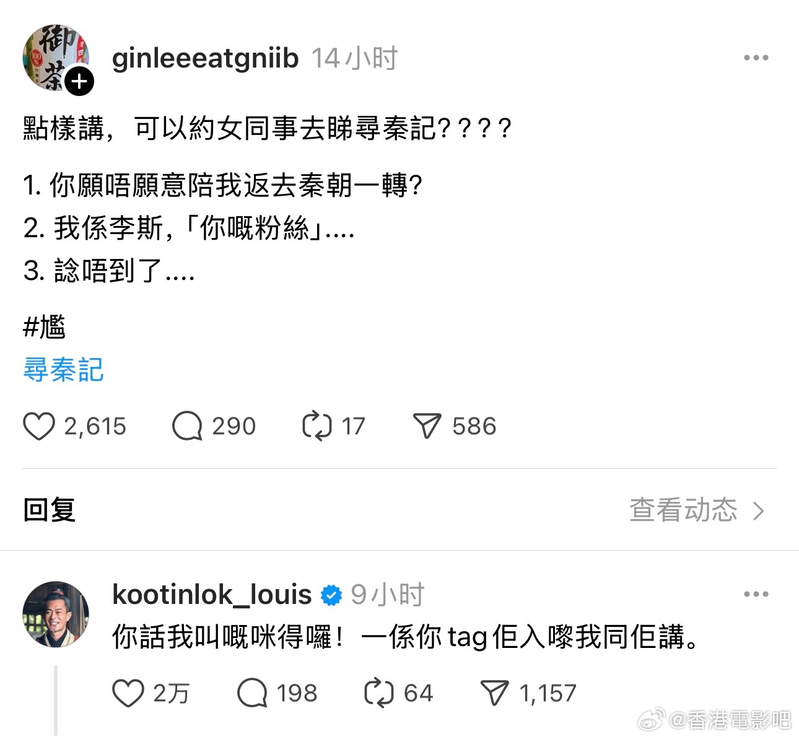Viewport: 799px width, 739px height.
Task: Share kootinlok_louis's reply
Action: [x=494, y=694]
